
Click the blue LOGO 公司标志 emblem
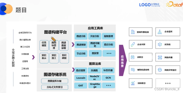[x=150, y=5]
